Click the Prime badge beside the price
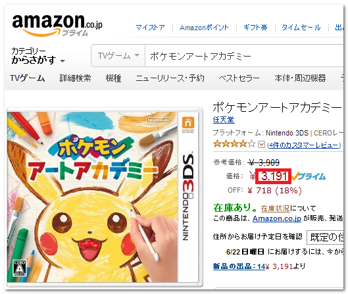 point(309,176)
